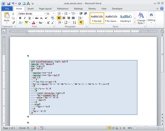Click the Editing binoculars icon
This screenshot has width=165, height=131.
151,15
